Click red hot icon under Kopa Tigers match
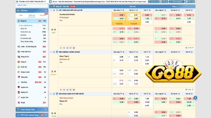This screenshot has width=211, height=118. point(74,90)
